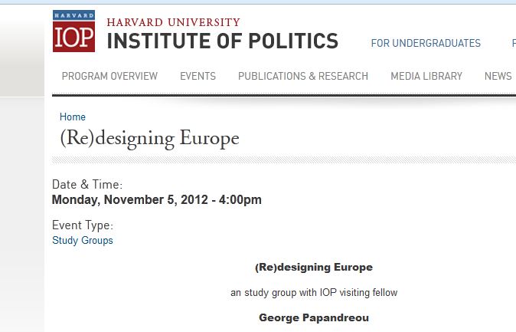The width and height of the screenshot is (516, 332).
Task: Select the Media Library menu item
Action: [x=426, y=76]
